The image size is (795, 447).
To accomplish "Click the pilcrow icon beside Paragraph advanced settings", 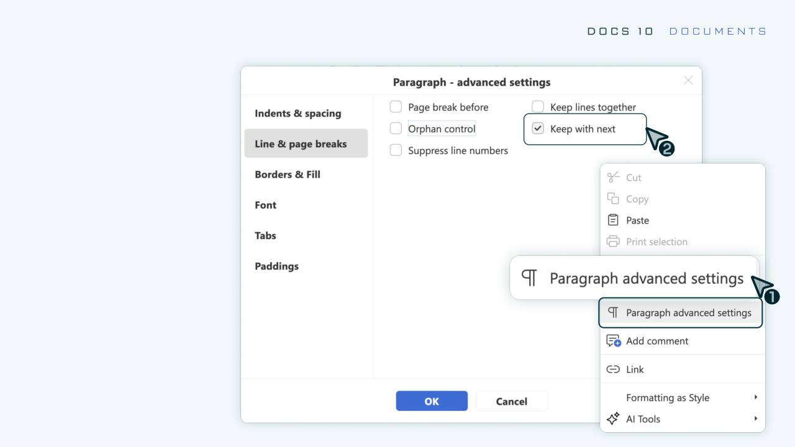I will pos(613,313).
